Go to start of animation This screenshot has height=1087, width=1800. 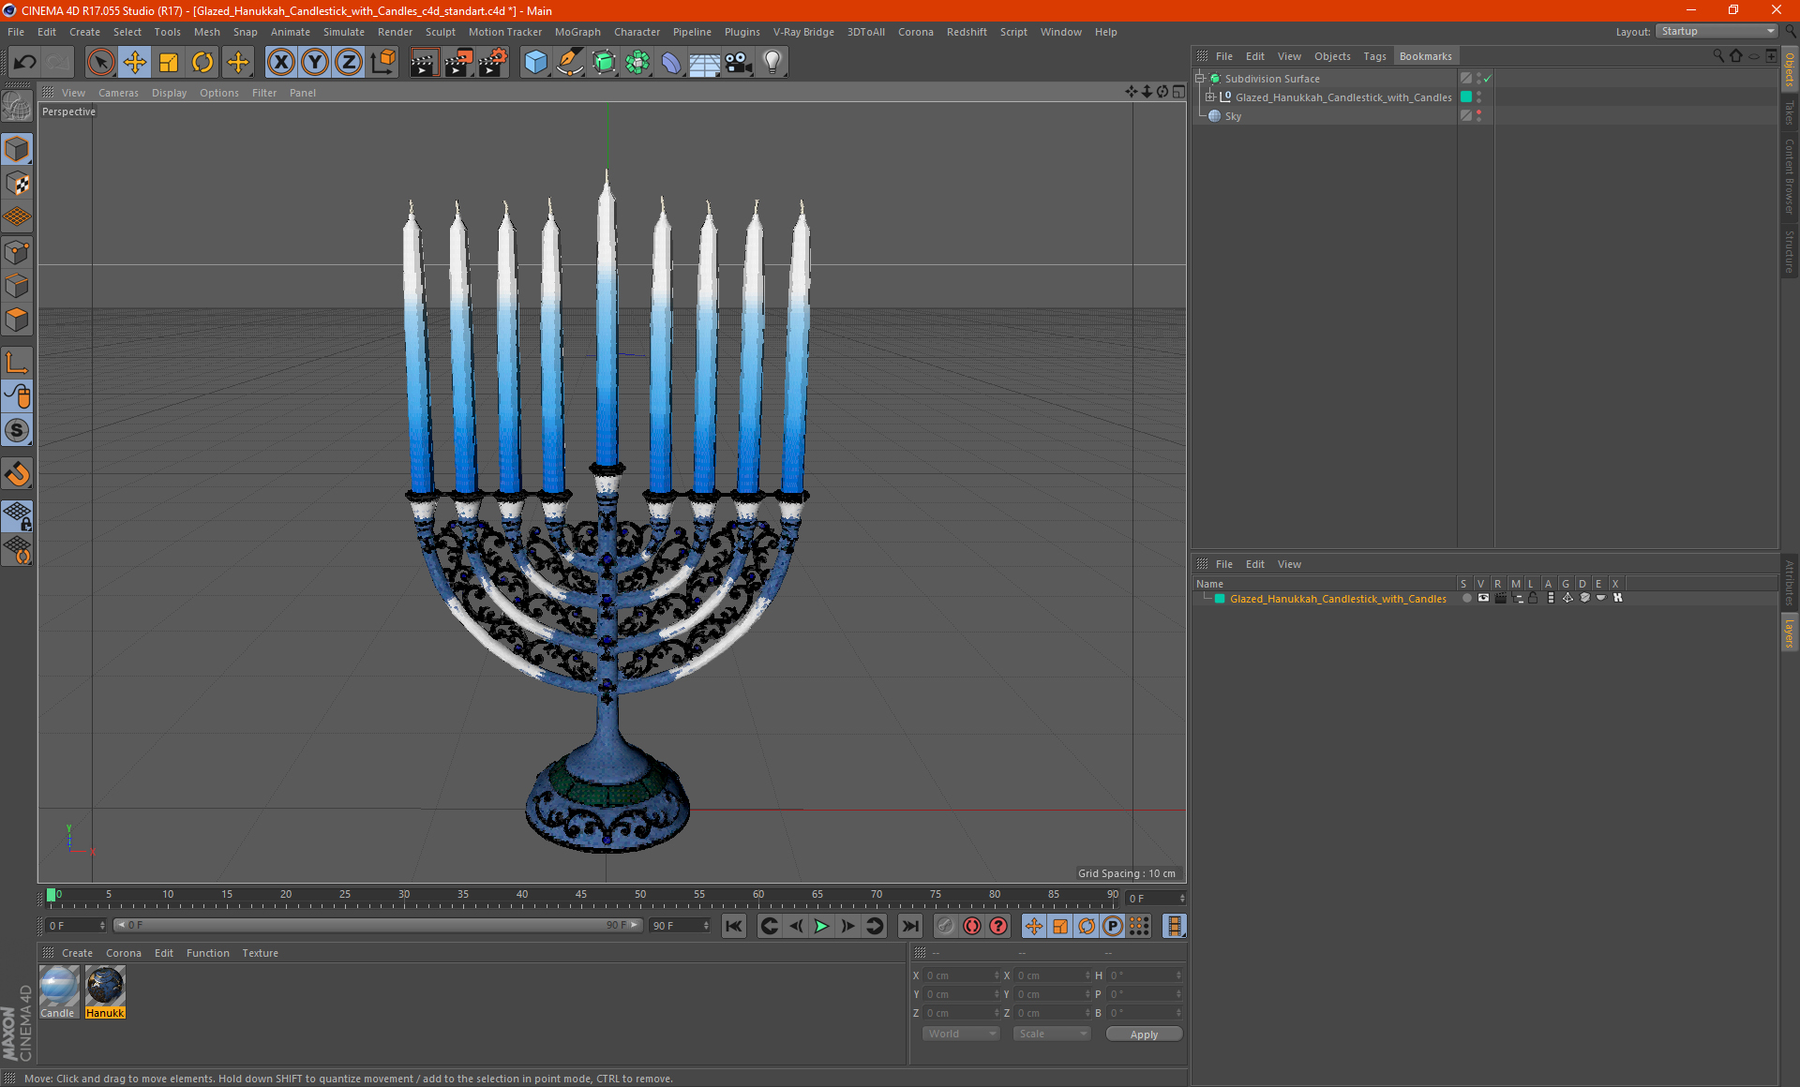pyautogui.click(x=734, y=926)
